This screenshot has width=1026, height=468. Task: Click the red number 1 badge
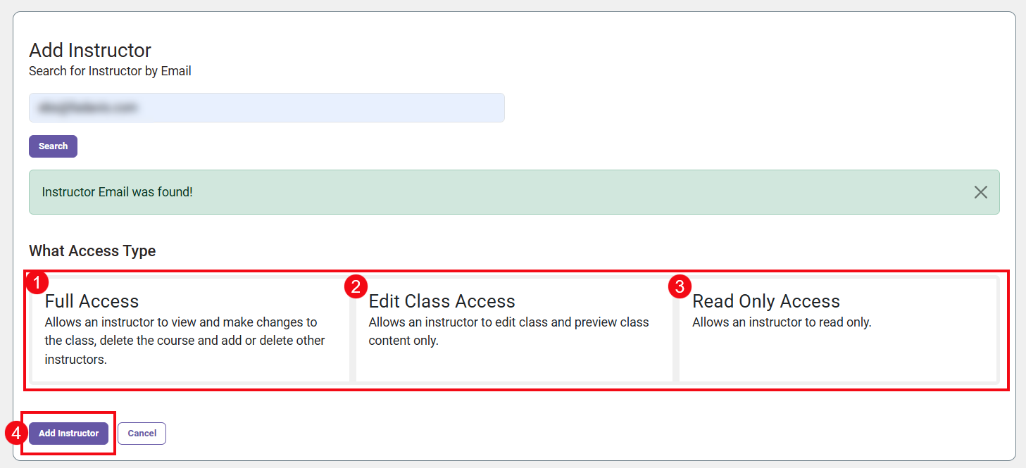pos(37,284)
